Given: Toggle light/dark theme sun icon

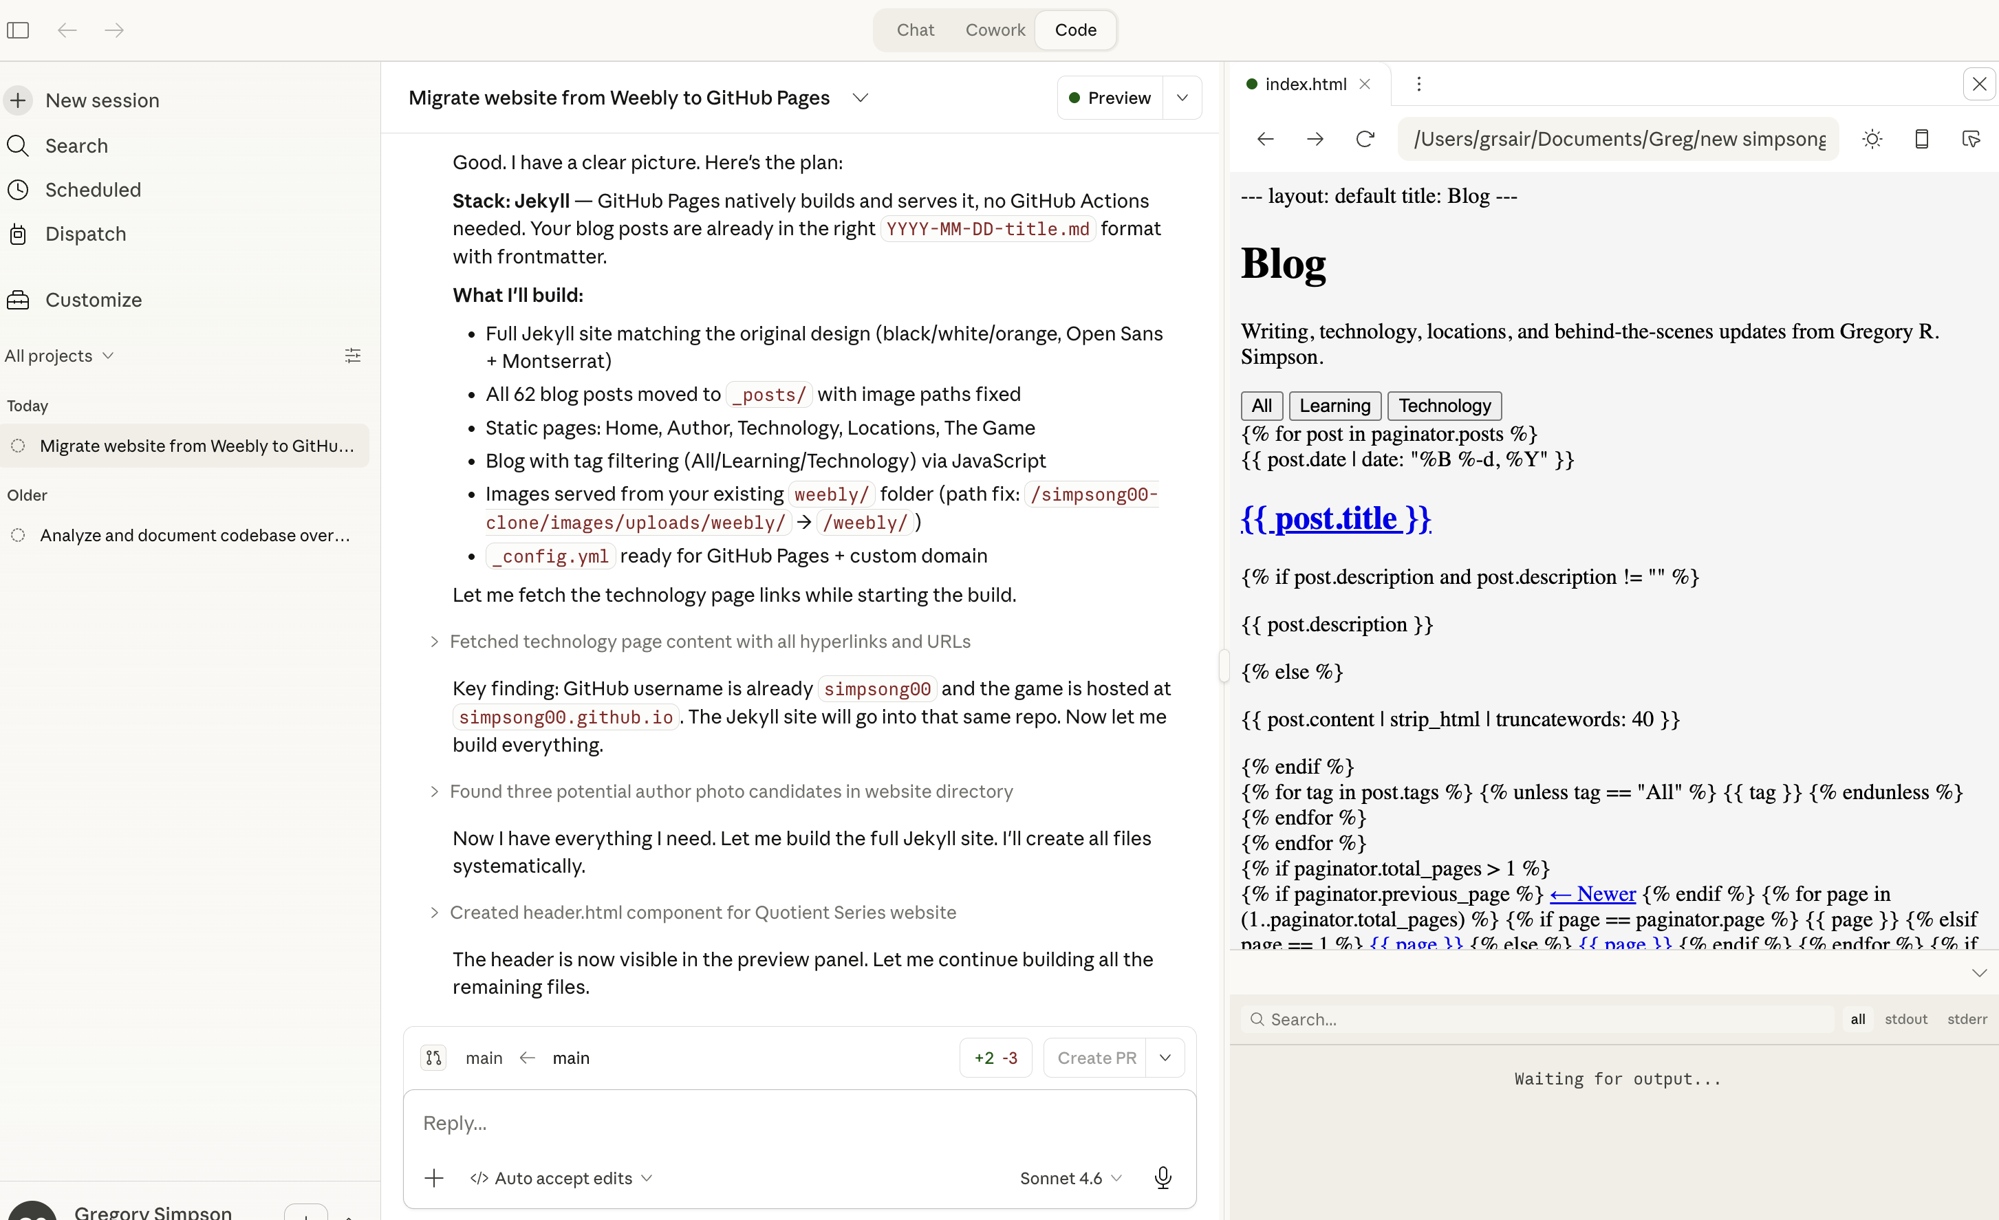Looking at the screenshot, I should [1872, 139].
